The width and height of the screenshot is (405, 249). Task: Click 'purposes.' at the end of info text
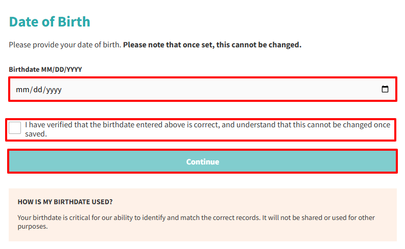[x=33, y=227]
